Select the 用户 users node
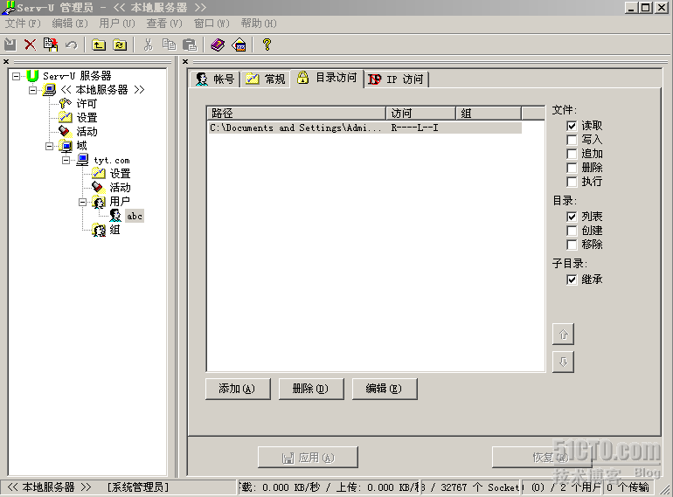The height and width of the screenshot is (497, 673). (120, 201)
